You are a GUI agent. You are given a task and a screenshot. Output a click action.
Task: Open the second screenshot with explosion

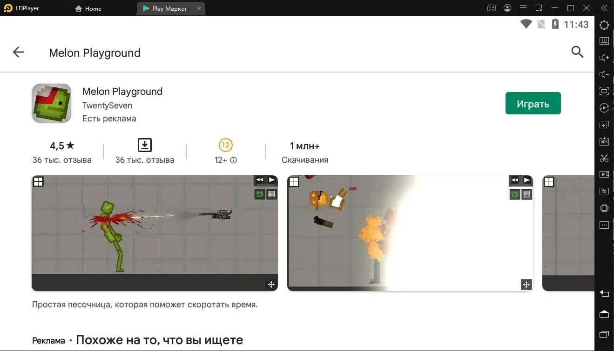[410, 233]
